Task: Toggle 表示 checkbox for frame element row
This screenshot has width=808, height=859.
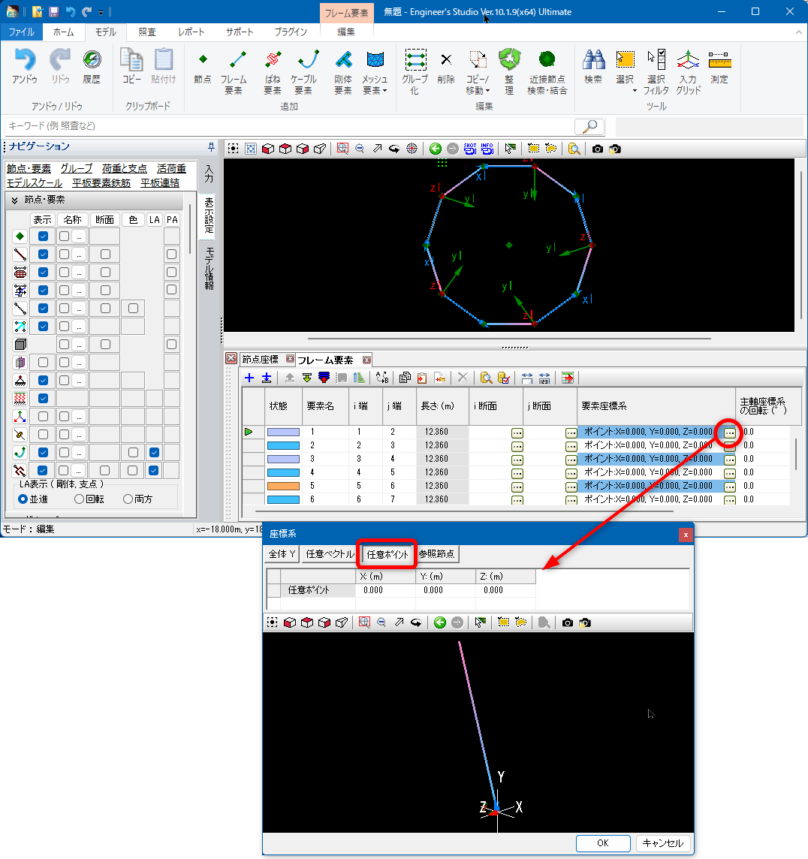Action: click(x=44, y=255)
